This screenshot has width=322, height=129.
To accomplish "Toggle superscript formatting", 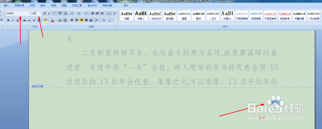I will (x=34, y=20).
